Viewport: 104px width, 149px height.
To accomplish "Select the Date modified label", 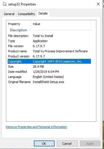I will (x=17, y=72).
